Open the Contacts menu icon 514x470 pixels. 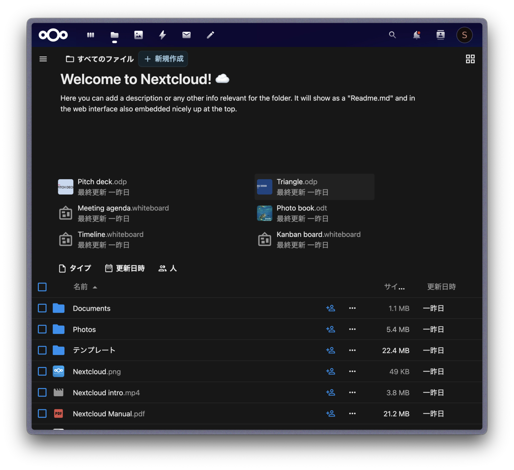click(x=440, y=35)
